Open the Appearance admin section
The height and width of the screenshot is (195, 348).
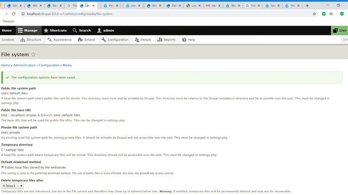pyautogui.click(x=59, y=40)
